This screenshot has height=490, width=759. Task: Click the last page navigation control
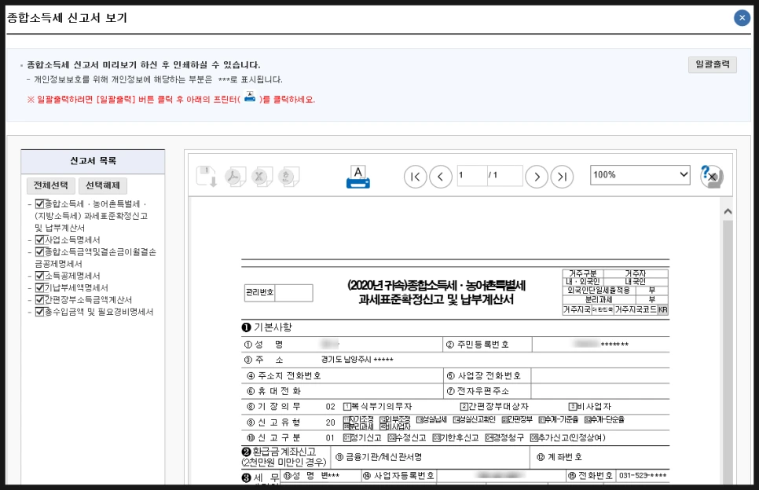tap(561, 177)
